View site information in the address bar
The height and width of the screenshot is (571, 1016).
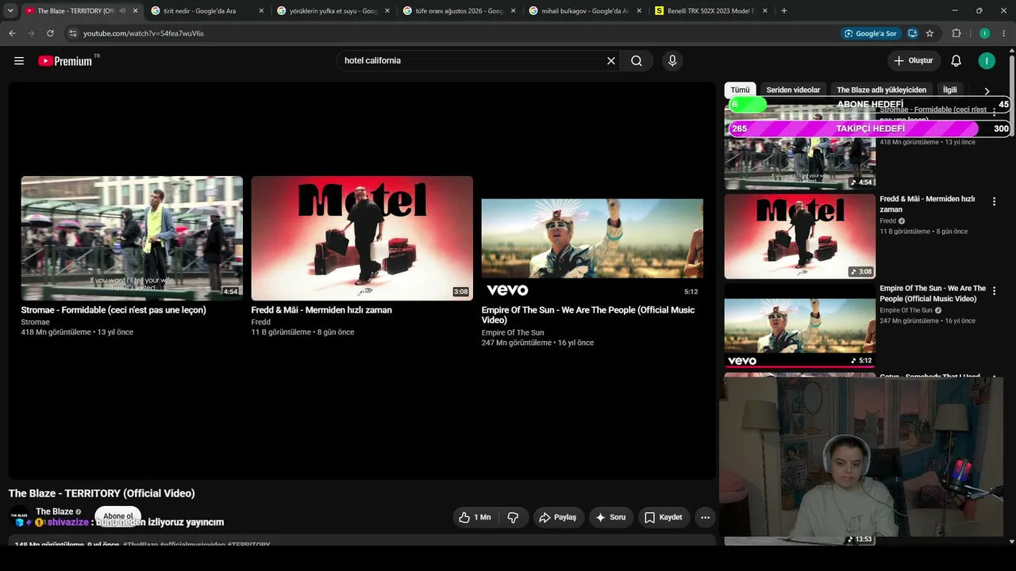click(x=73, y=33)
